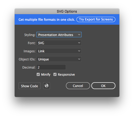
Task: Click the Decimal field label
Action: point(29,68)
